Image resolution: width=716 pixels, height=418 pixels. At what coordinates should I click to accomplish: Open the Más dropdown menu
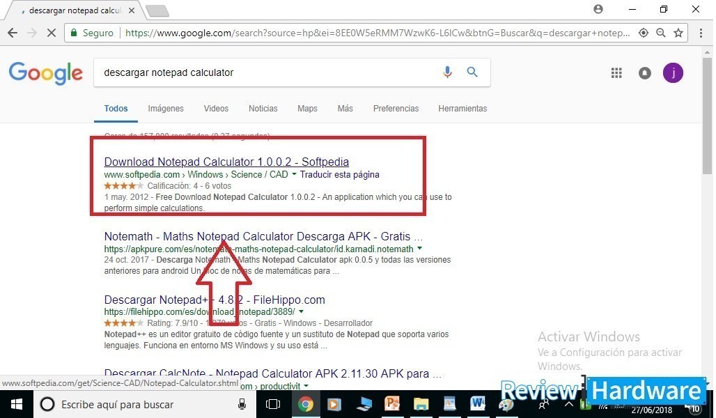pyautogui.click(x=345, y=108)
